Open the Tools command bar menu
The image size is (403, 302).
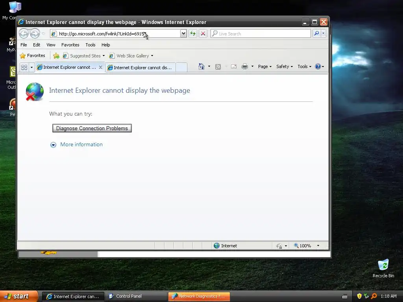tap(304, 66)
